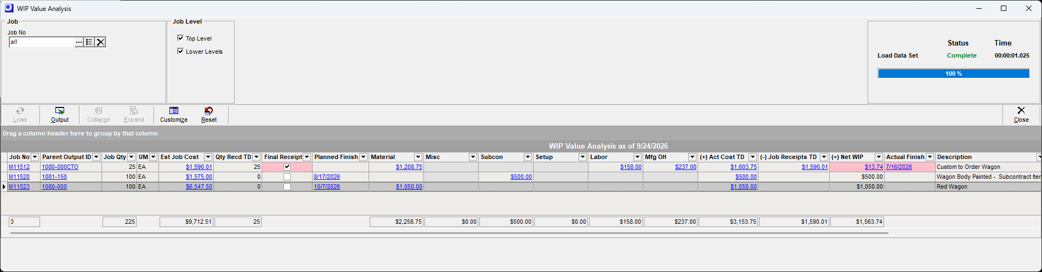The height and width of the screenshot is (272, 1042).
Task: Toggle Final Receipt checkbox for M11520
Action: pos(287,177)
